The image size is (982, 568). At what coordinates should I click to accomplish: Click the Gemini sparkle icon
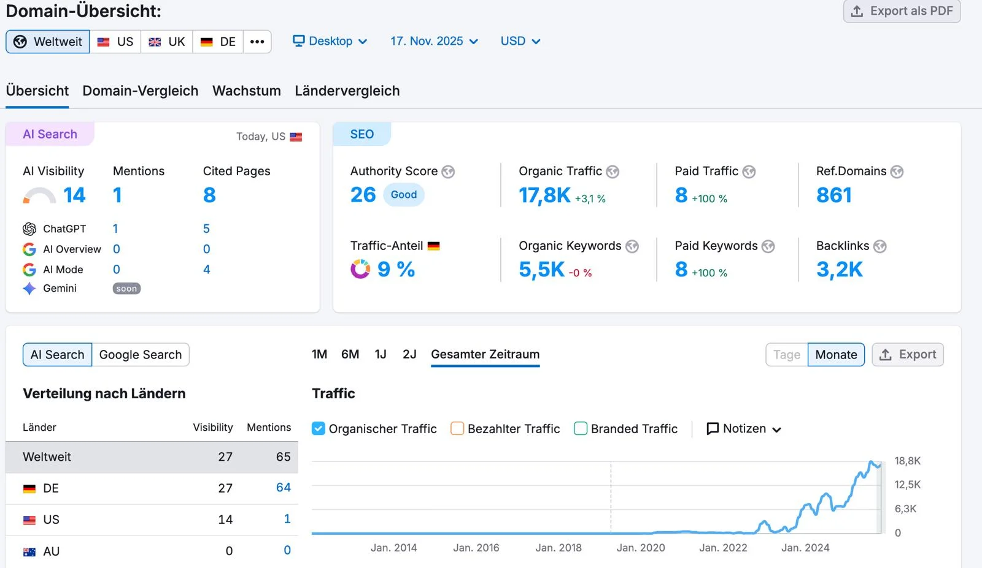29,289
